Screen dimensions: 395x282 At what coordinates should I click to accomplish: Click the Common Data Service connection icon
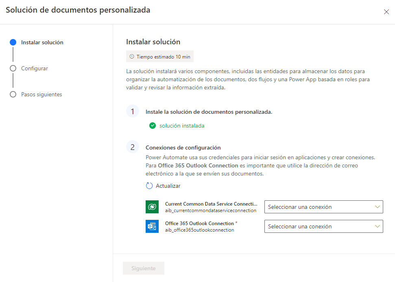(152, 207)
